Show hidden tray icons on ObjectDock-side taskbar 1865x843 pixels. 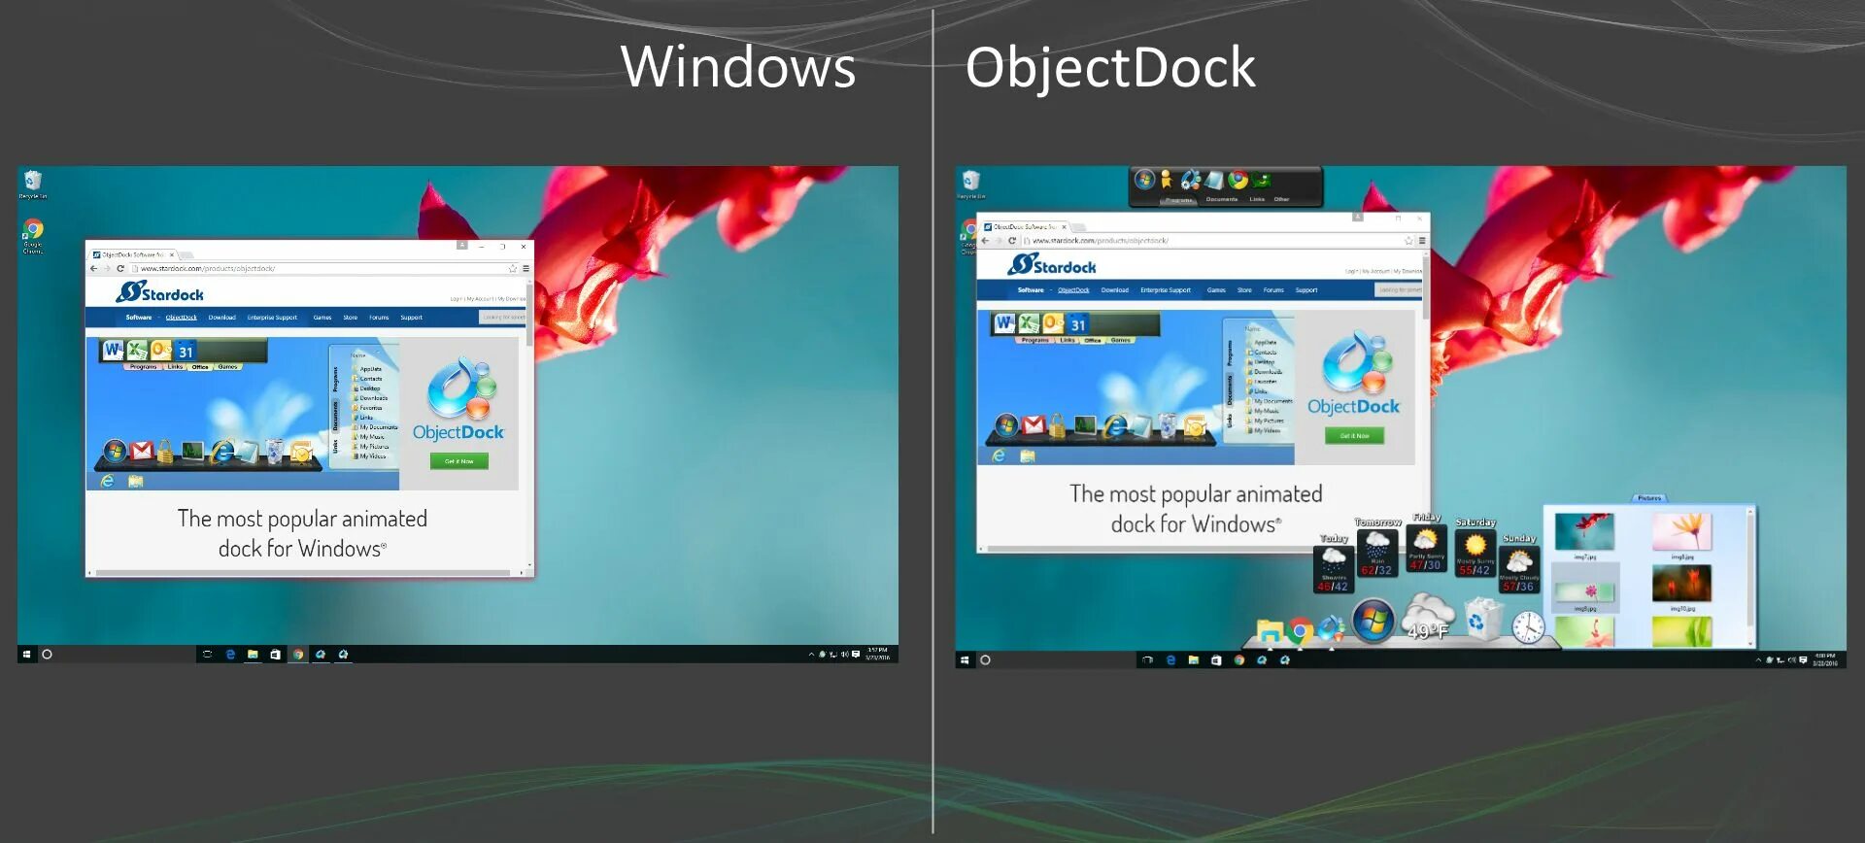point(1758,660)
